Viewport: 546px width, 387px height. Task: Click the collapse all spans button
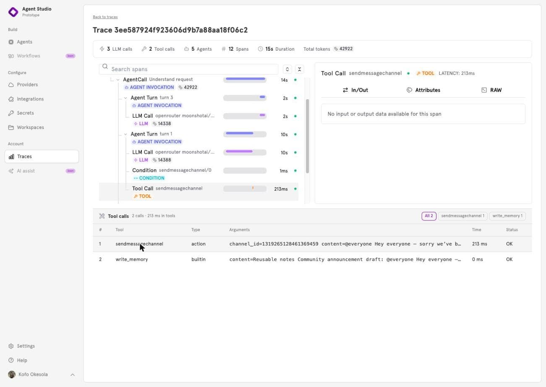click(x=299, y=69)
